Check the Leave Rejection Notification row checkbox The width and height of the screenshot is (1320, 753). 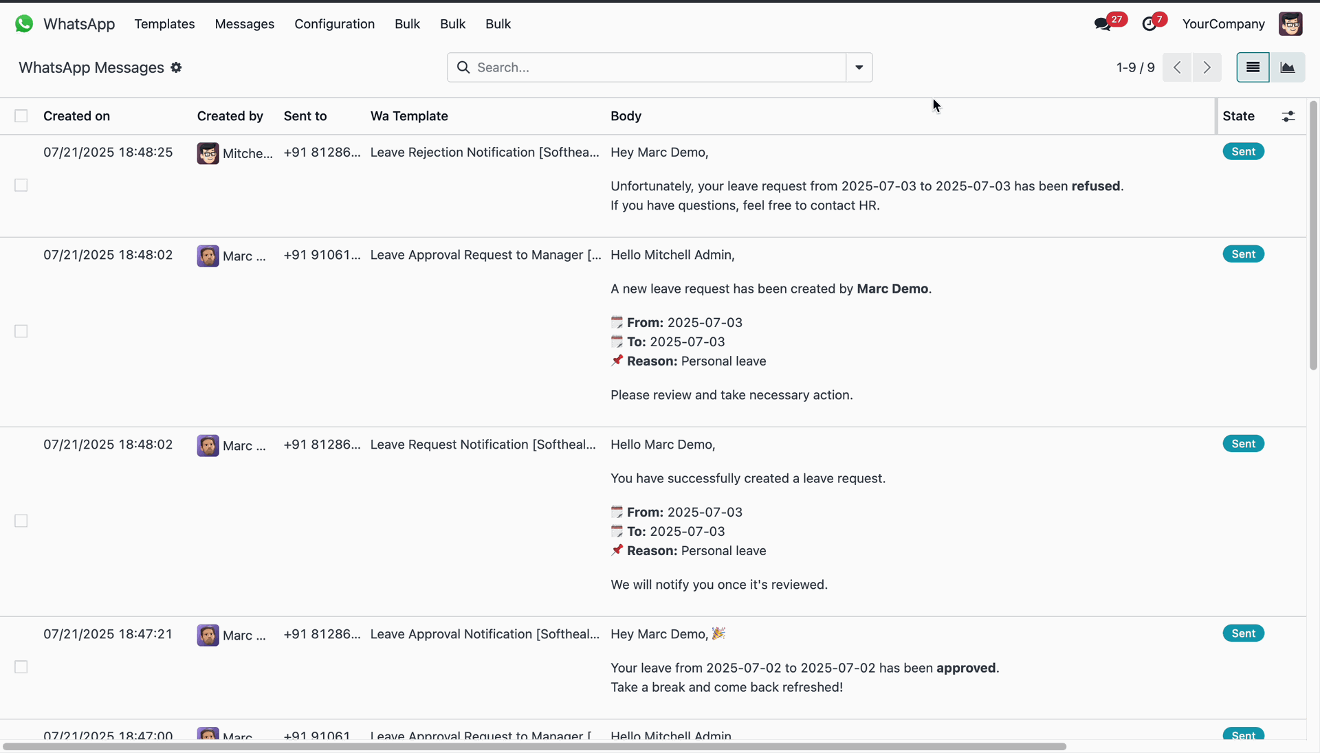(21, 186)
